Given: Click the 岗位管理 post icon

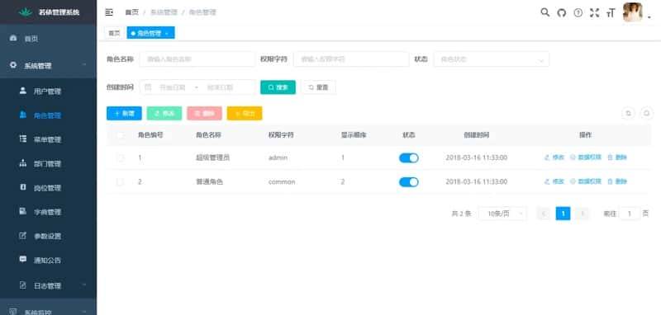Looking at the screenshot, I should 23,187.
